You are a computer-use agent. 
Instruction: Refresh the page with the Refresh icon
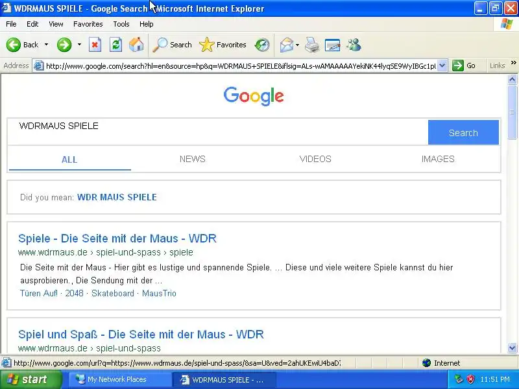click(116, 45)
